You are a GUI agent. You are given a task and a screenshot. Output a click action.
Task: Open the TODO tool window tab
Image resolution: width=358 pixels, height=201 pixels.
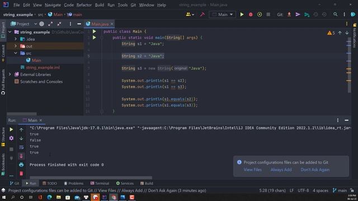click(50, 183)
